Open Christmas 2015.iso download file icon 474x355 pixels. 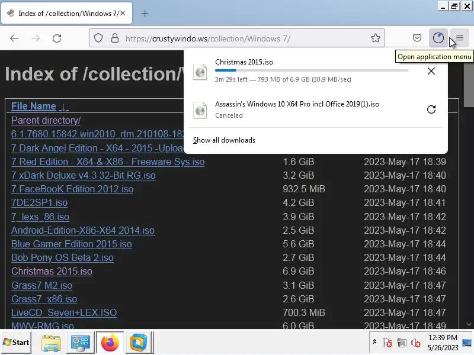click(x=200, y=72)
